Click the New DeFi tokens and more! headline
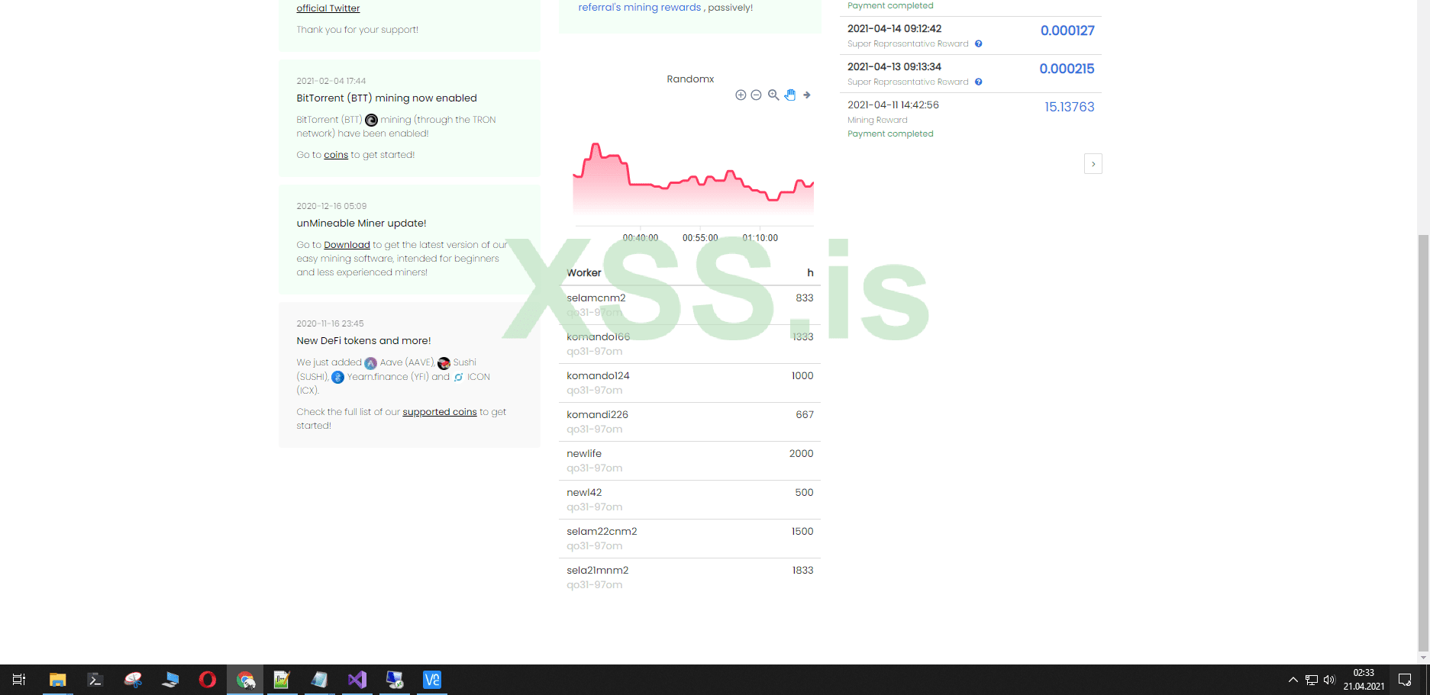This screenshot has height=695, width=1430. 363,341
